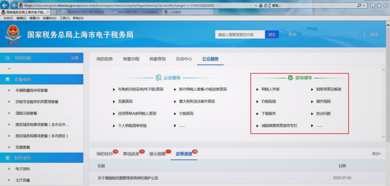Click 设置 in 常用功能 header
This screenshot has width=390, height=186.
[75, 58]
